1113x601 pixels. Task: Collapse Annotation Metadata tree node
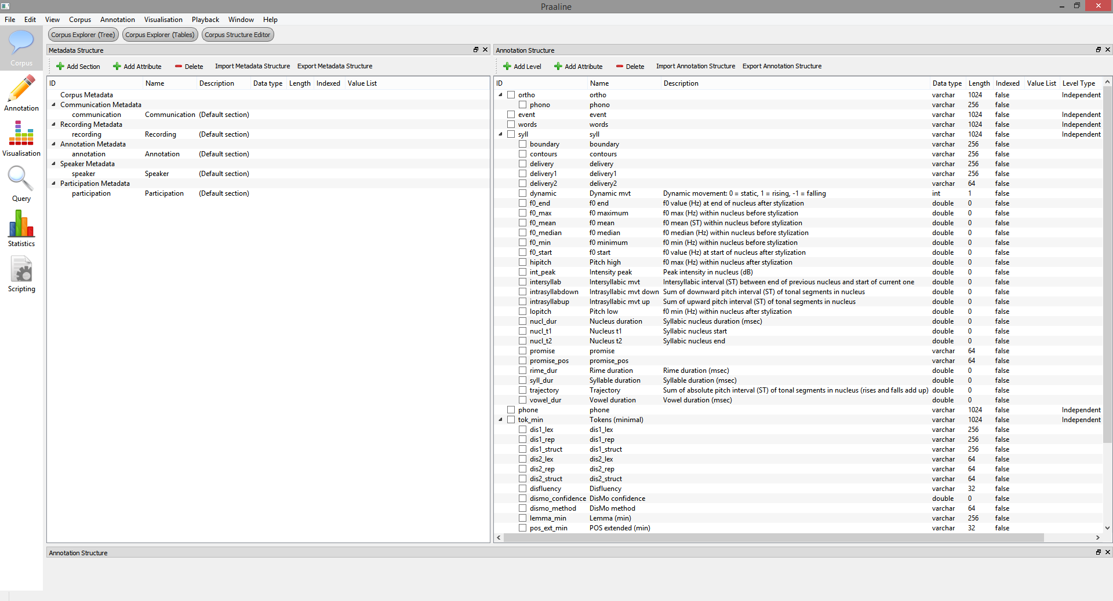53,144
